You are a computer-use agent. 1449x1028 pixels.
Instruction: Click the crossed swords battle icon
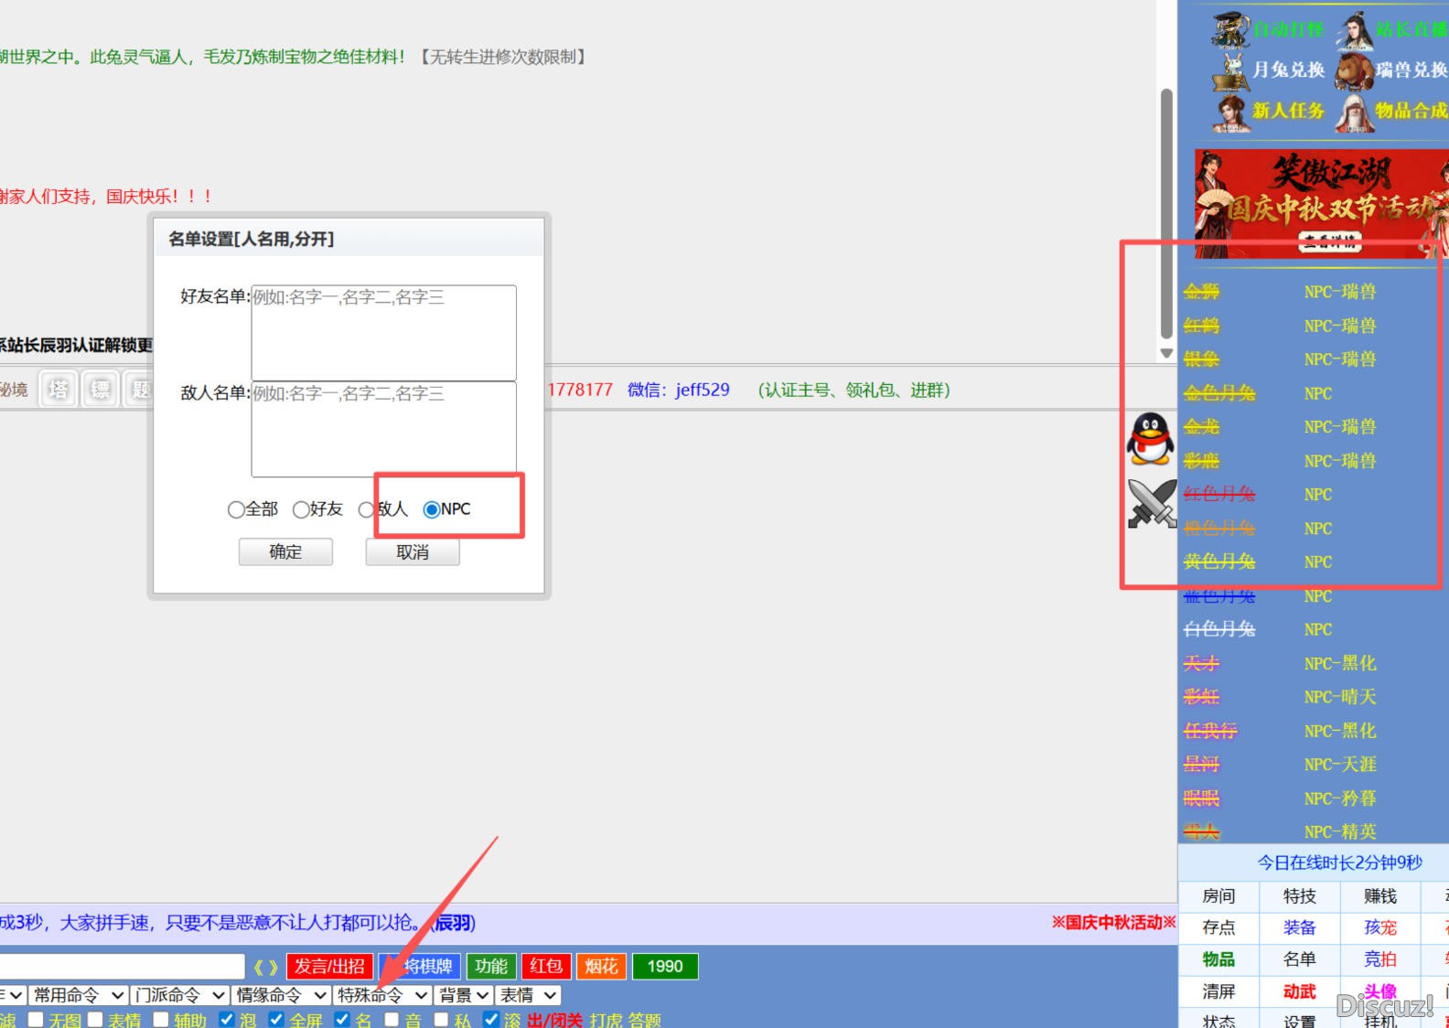pyautogui.click(x=1151, y=504)
